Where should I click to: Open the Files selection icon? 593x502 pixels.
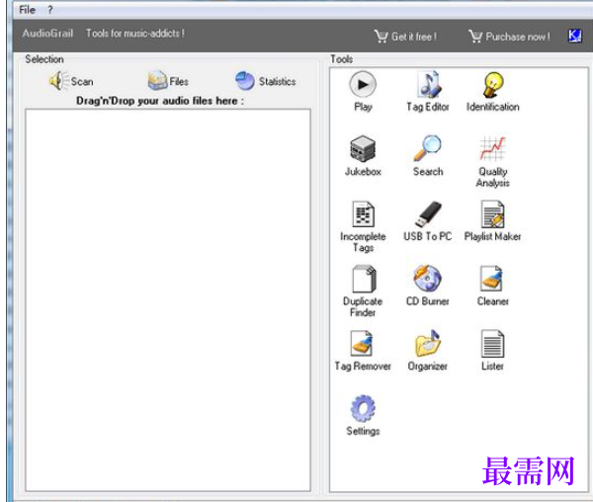pyautogui.click(x=157, y=81)
